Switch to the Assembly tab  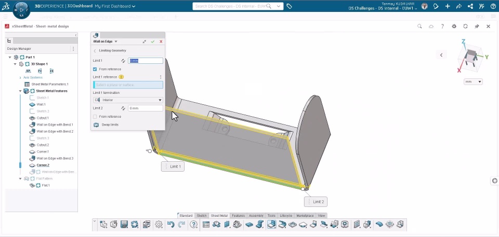pos(256,215)
